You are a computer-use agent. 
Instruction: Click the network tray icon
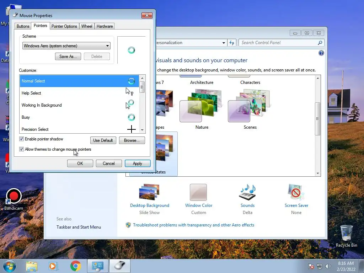[x=320, y=266]
